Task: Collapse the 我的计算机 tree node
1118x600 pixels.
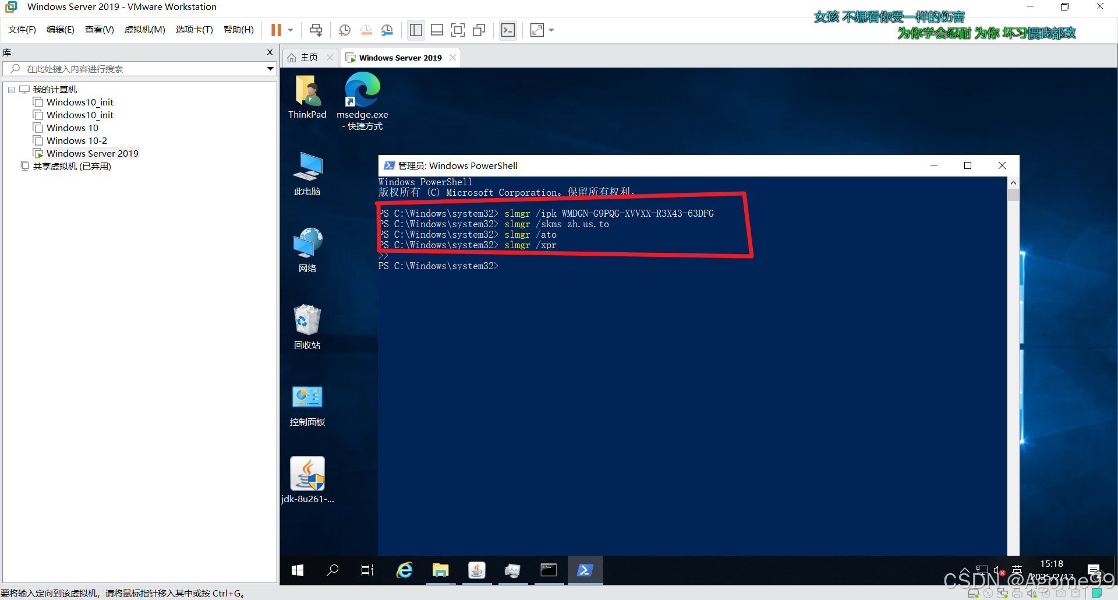Action: [11, 90]
